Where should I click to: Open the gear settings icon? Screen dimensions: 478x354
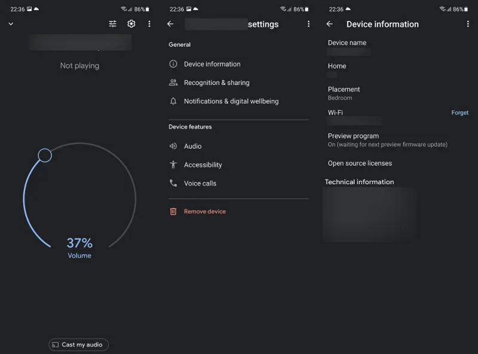tap(131, 24)
